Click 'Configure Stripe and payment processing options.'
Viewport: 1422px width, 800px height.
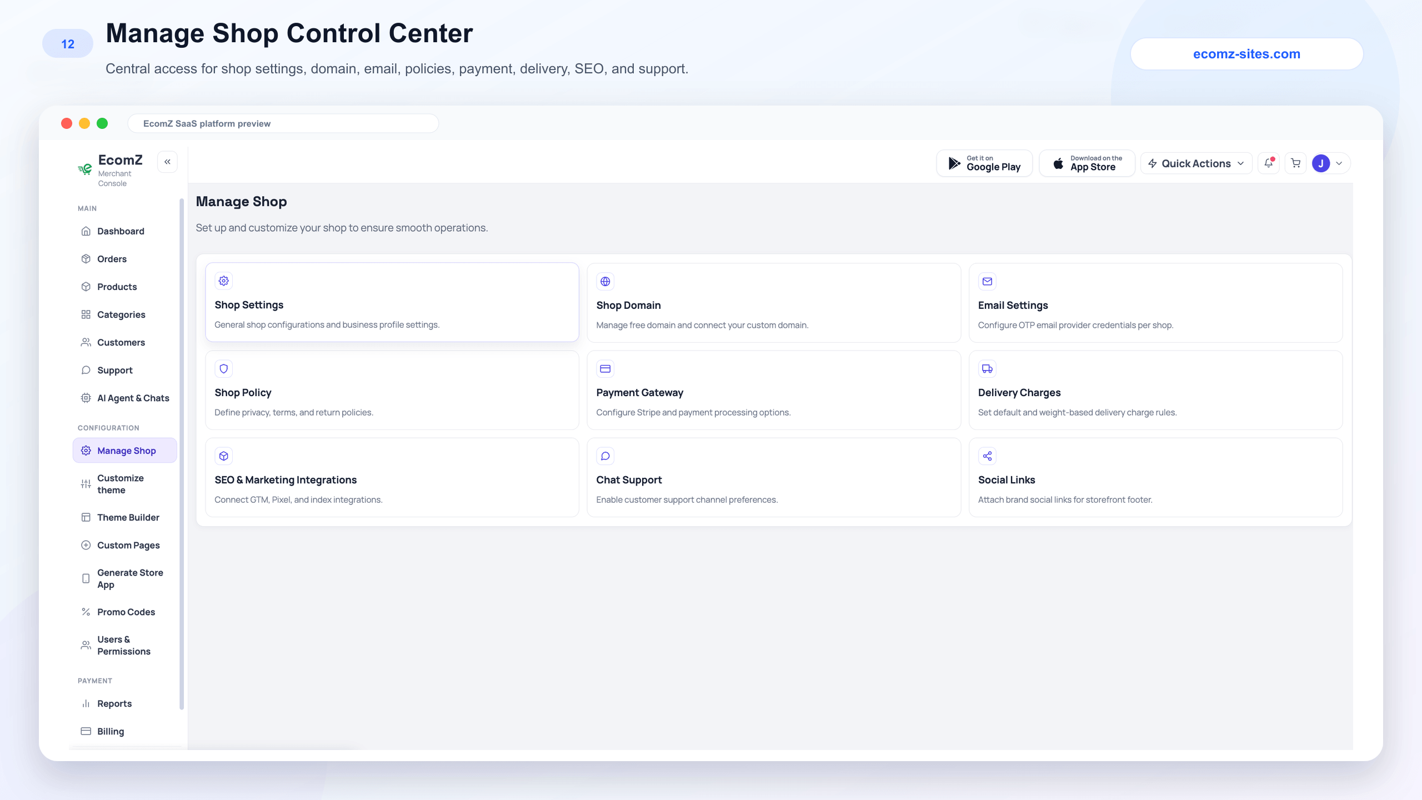point(693,413)
